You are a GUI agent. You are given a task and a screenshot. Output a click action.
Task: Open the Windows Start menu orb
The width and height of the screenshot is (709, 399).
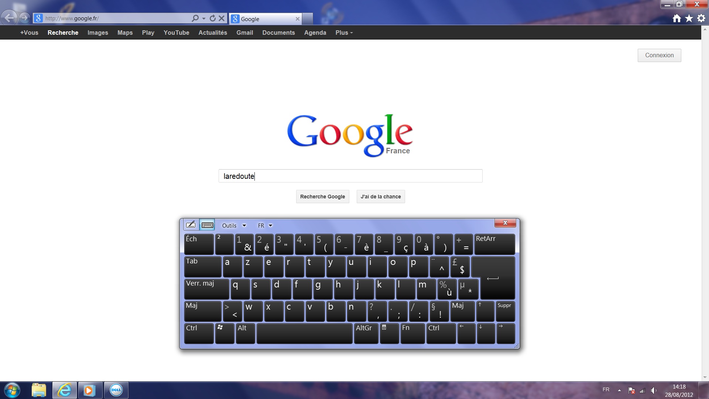click(12, 390)
